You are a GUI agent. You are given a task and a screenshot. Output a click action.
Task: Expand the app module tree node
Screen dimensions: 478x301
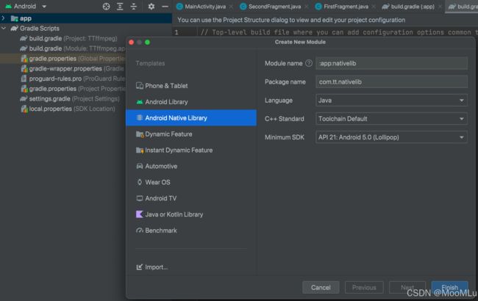point(4,18)
